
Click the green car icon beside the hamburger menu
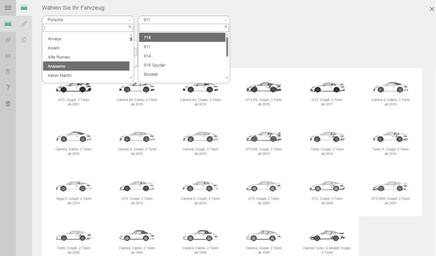[24, 8]
